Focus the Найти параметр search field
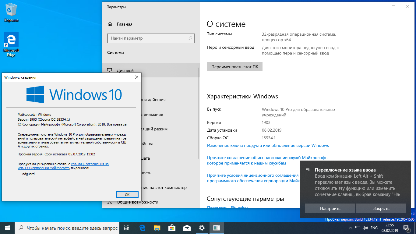This screenshot has width=416, height=234. (151, 38)
